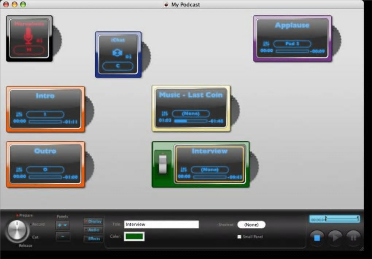Click the C shortcut pill in iChat panel

[118, 66]
